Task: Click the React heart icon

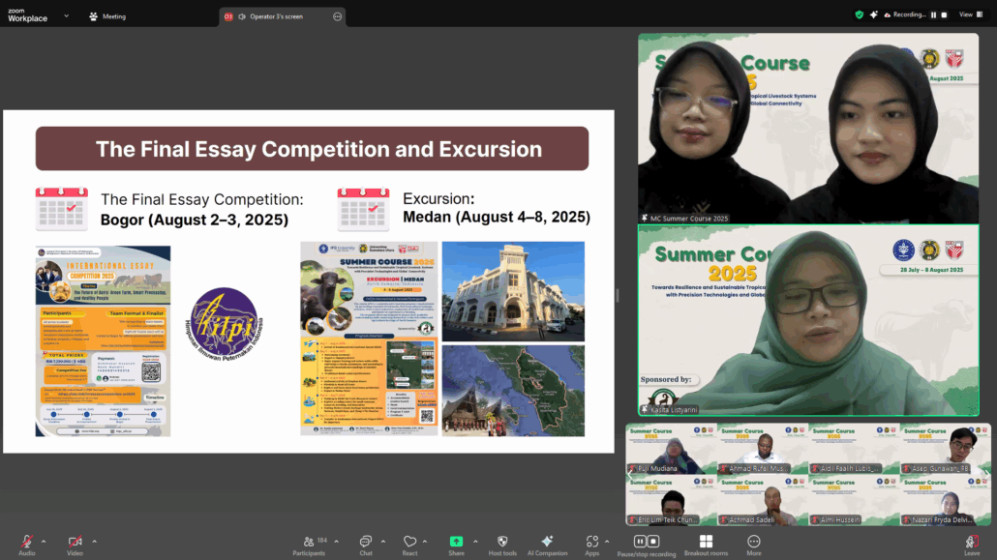Action: tap(409, 542)
